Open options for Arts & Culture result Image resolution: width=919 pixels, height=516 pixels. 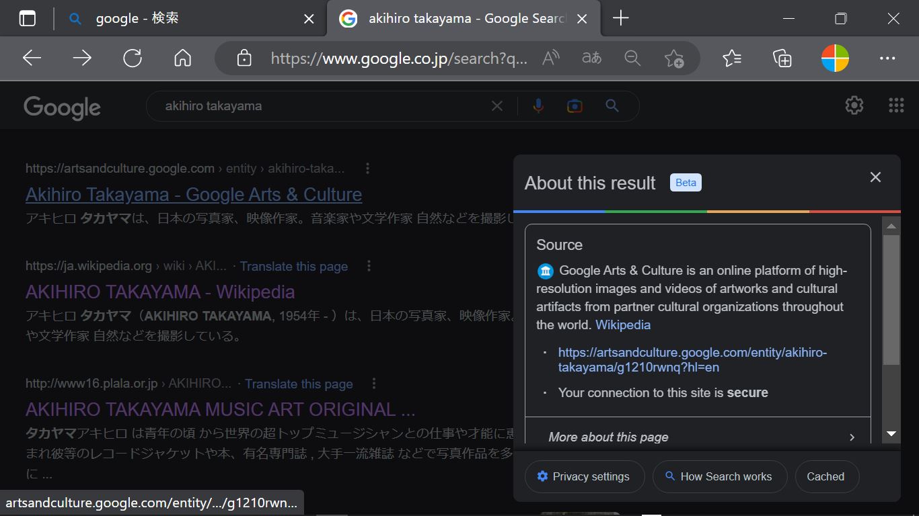[x=367, y=169]
